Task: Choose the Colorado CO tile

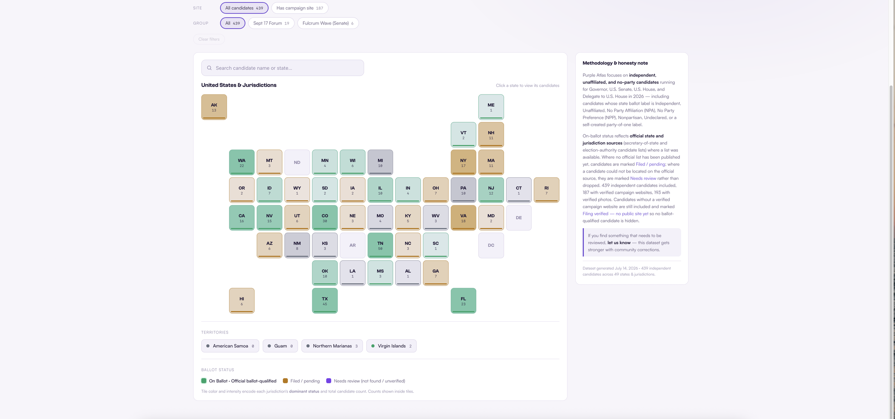Action: click(325, 218)
